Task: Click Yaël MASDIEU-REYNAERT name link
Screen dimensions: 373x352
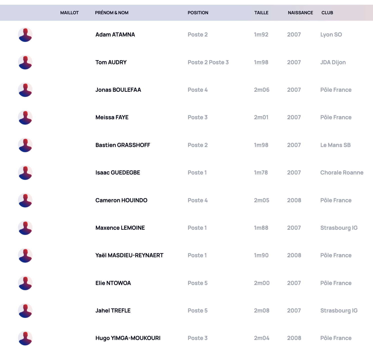Action: pos(129,255)
